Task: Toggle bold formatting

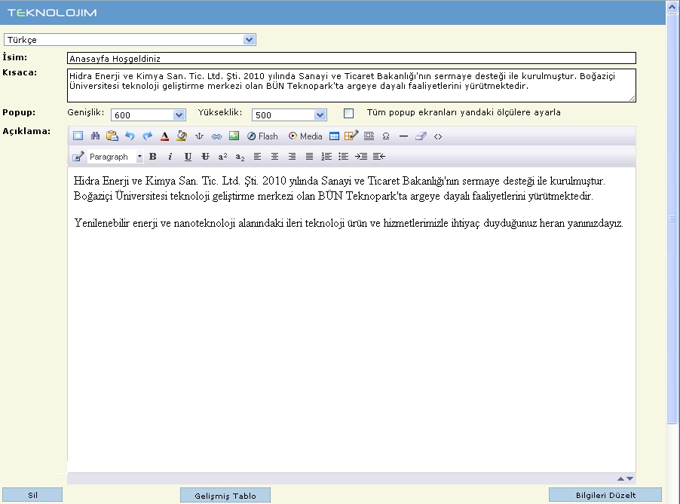Action: point(152,157)
